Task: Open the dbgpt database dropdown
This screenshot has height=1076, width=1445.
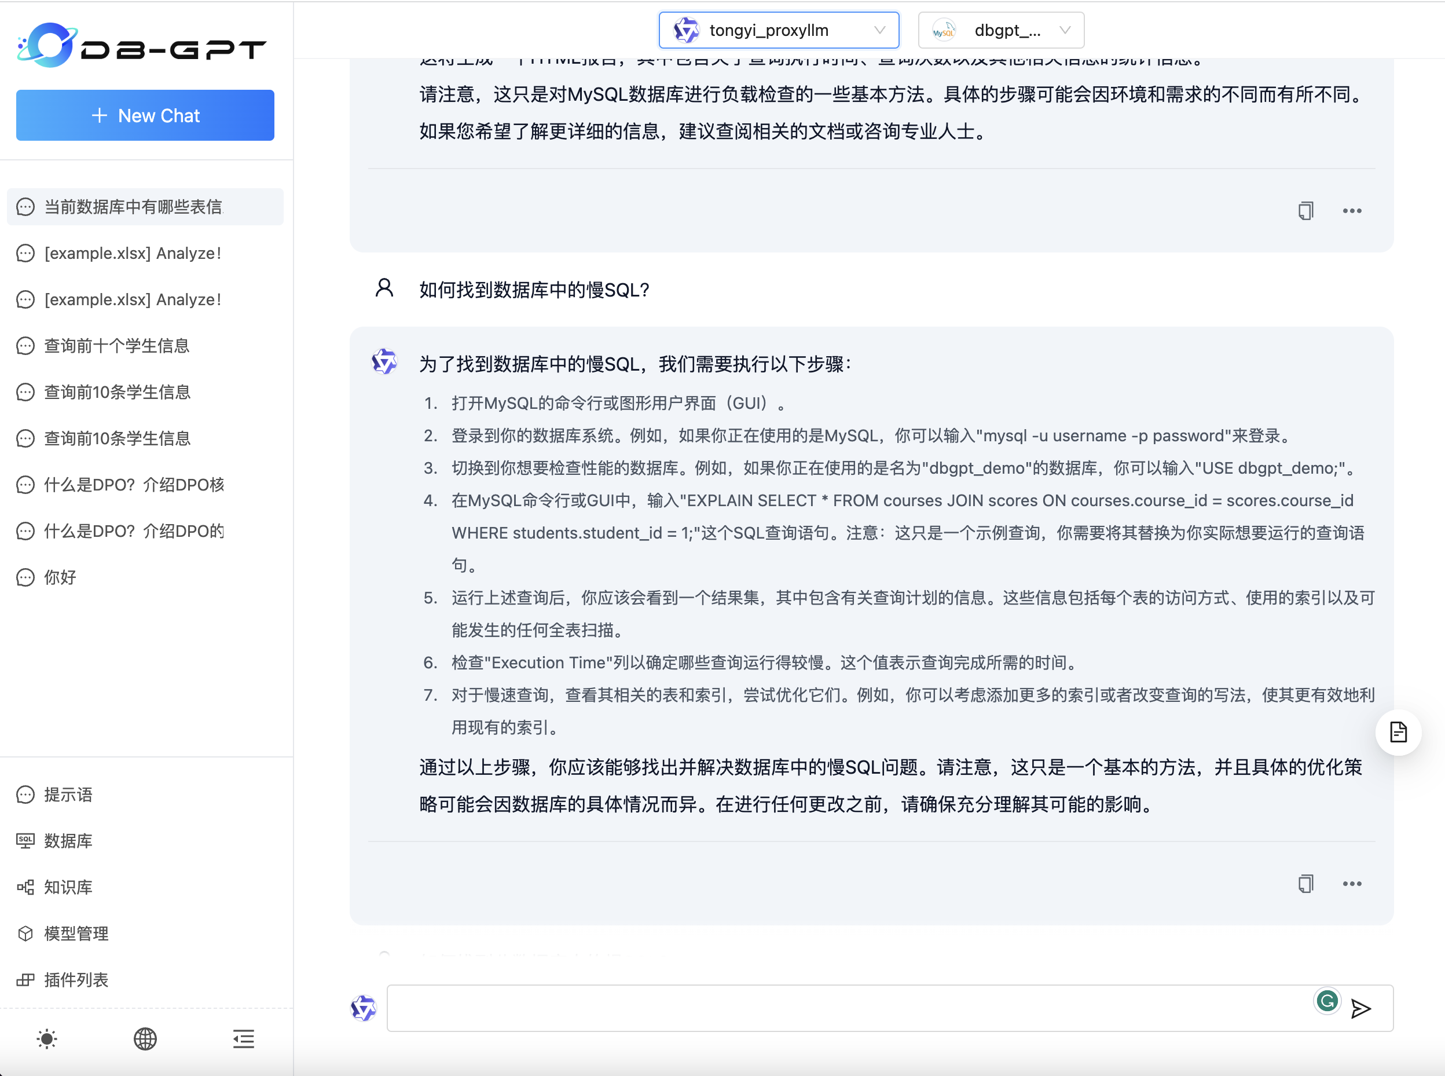Action: [1000, 30]
